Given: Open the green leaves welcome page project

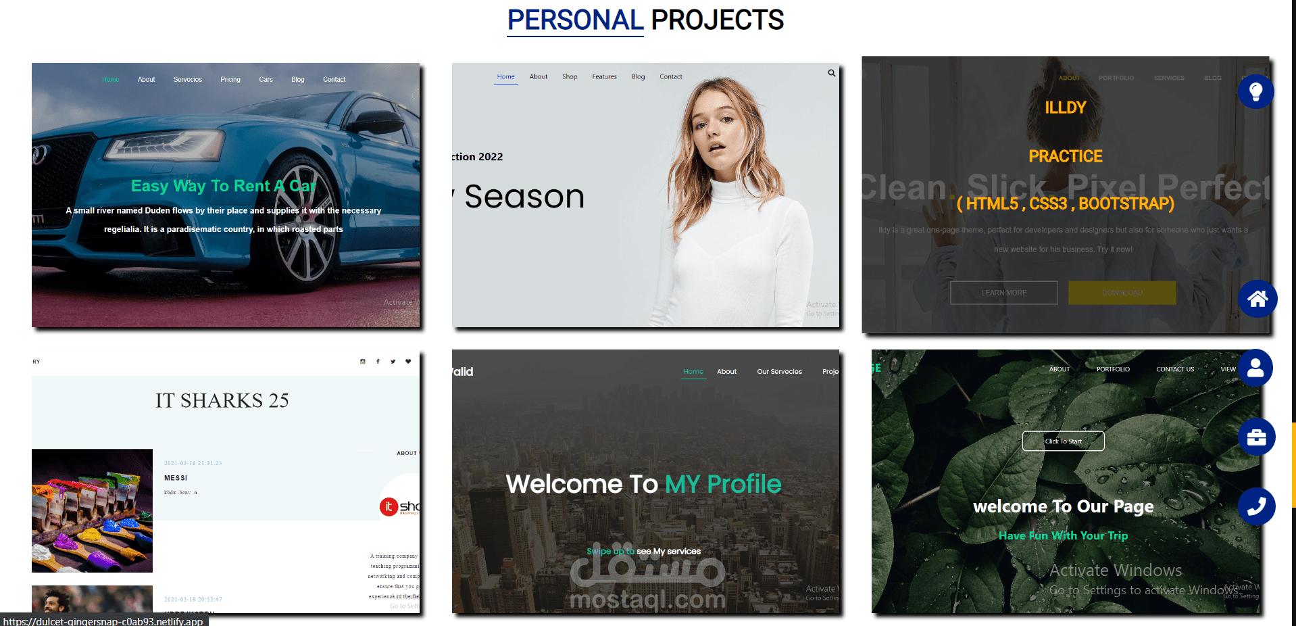Looking at the screenshot, I should pyautogui.click(x=1066, y=481).
